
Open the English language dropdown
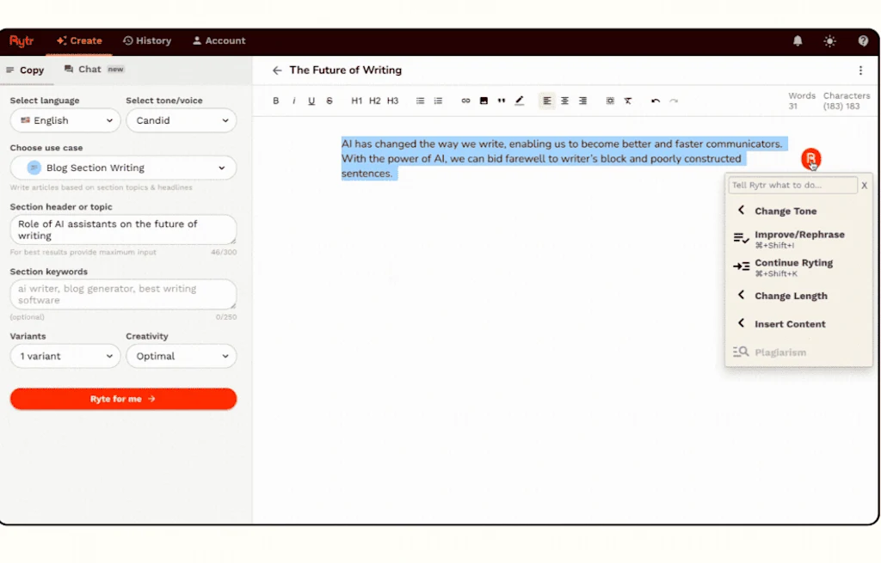(x=65, y=120)
